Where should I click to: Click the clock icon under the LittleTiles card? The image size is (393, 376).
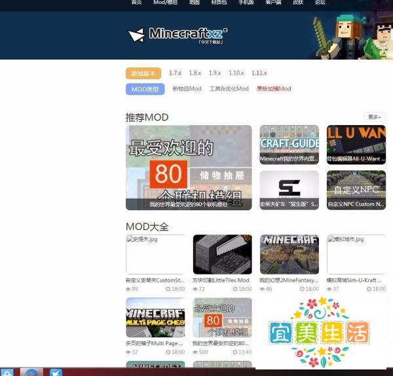[235, 289]
